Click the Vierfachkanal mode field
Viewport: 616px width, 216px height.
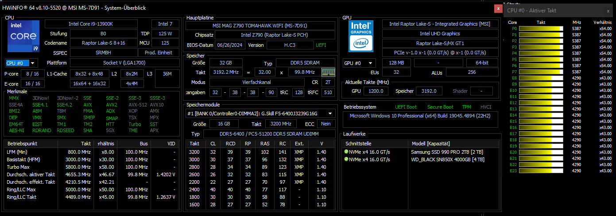click(x=257, y=82)
